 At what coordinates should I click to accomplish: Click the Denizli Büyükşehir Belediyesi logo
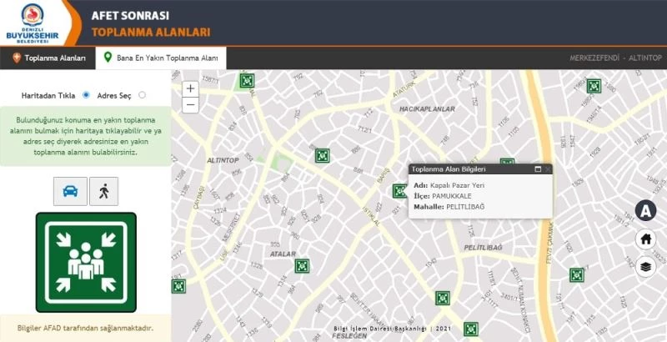pyautogui.click(x=35, y=23)
